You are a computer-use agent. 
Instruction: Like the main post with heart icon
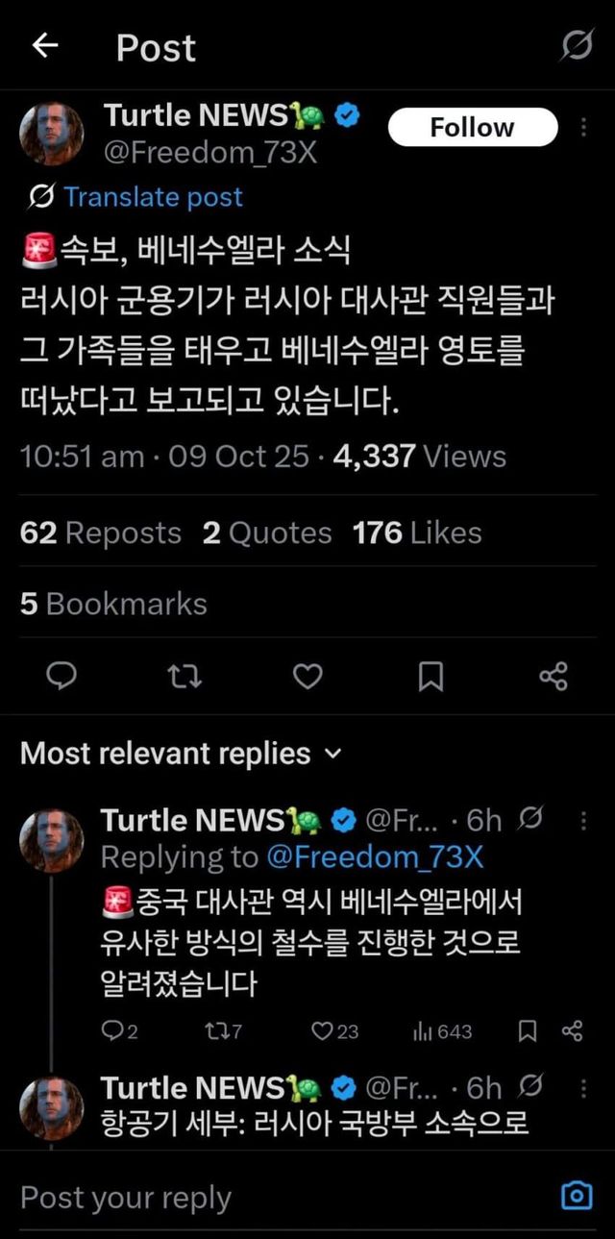(307, 678)
